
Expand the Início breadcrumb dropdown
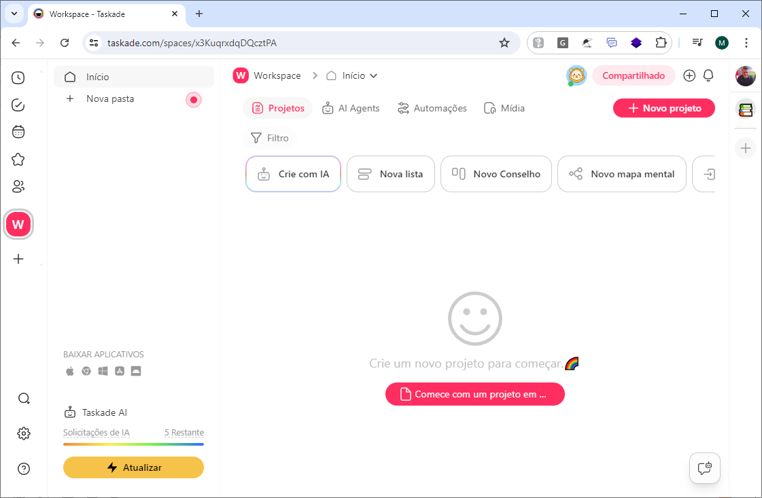373,76
